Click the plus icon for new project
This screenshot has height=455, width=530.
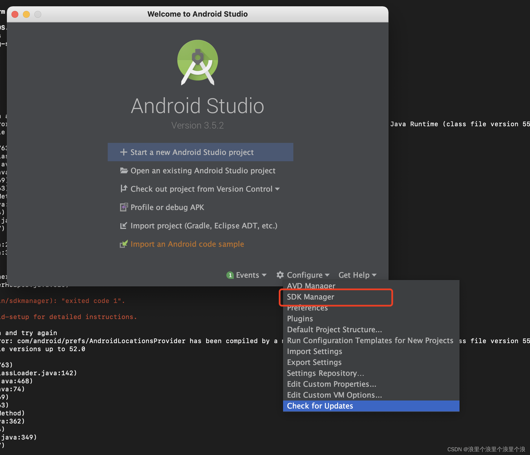(x=123, y=152)
